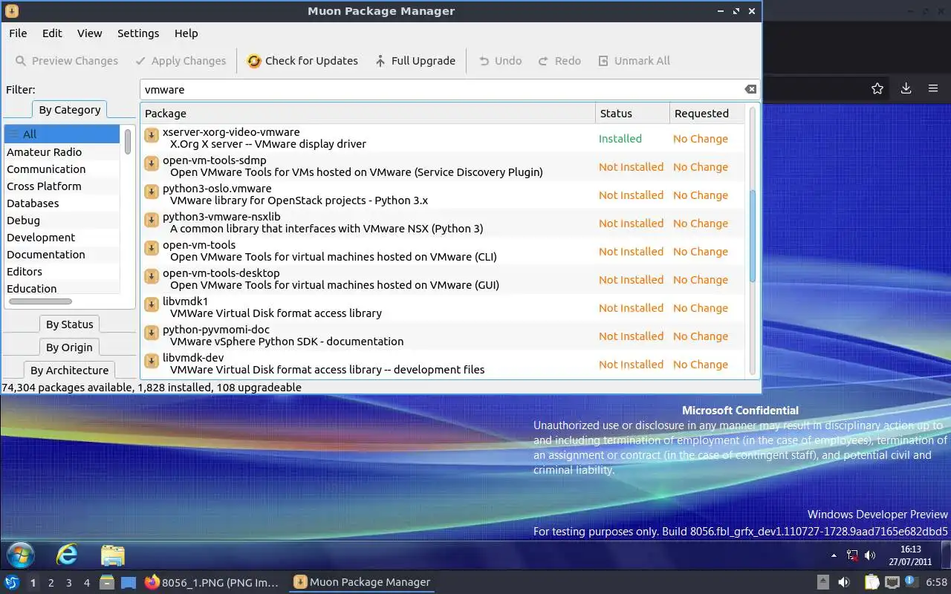Open the Settings menu
951x594 pixels.
138,33
